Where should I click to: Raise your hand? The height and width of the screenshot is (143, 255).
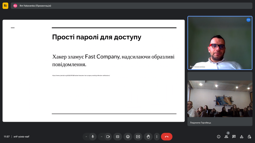[x=148, y=137]
